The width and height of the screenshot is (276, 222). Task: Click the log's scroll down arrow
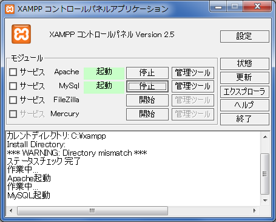point(265,201)
